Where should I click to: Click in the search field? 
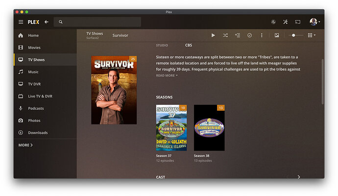point(97,22)
